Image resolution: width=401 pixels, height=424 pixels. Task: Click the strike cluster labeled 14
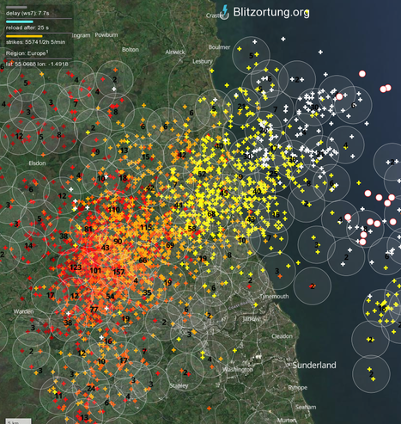tap(28, 246)
